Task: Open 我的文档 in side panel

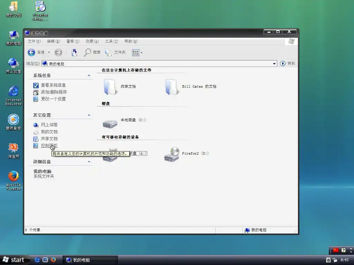Action: pos(49,131)
